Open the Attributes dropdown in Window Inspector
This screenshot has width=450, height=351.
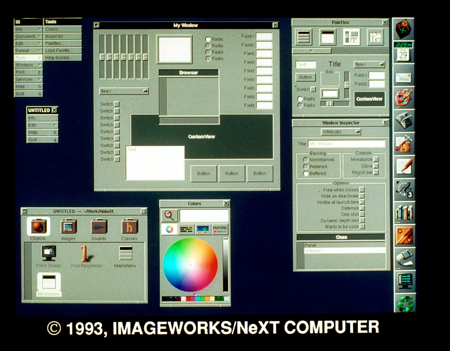(341, 132)
